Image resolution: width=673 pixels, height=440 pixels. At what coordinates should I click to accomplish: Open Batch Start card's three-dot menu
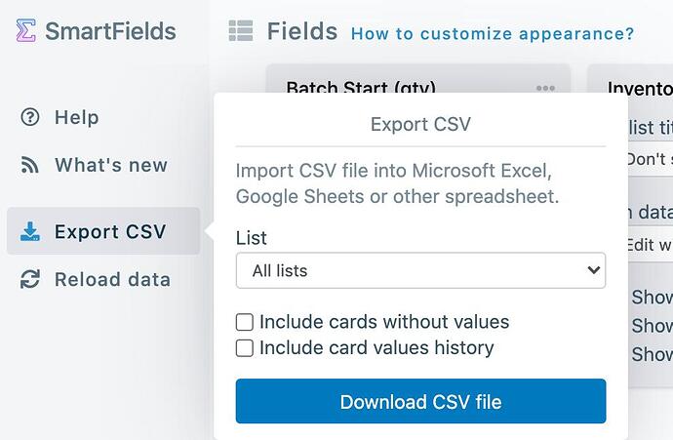pos(545,89)
